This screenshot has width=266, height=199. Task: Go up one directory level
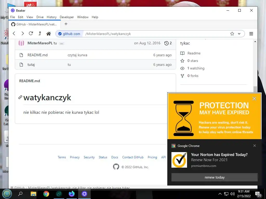[40, 33]
